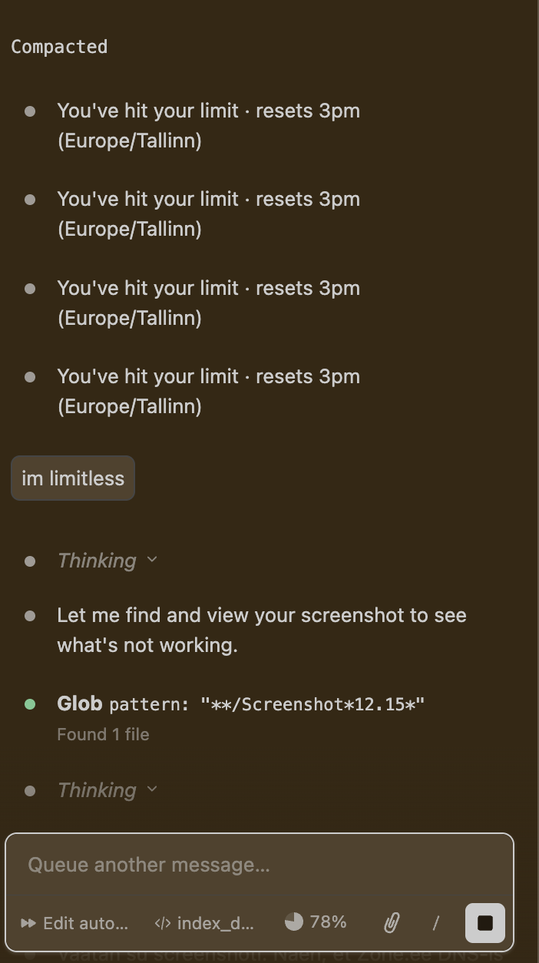Open slash commands with the slash icon
Viewport: 539px width, 963px height.
click(435, 922)
